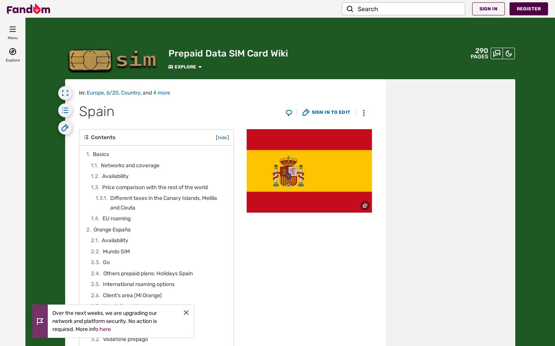Open the Fandom home logo
The image size is (555, 346).
(x=29, y=9)
